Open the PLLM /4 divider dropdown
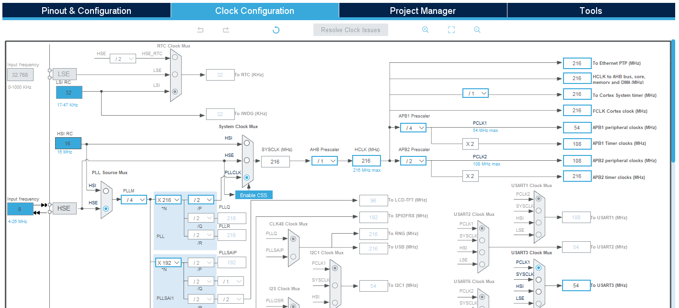 click(134, 200)
